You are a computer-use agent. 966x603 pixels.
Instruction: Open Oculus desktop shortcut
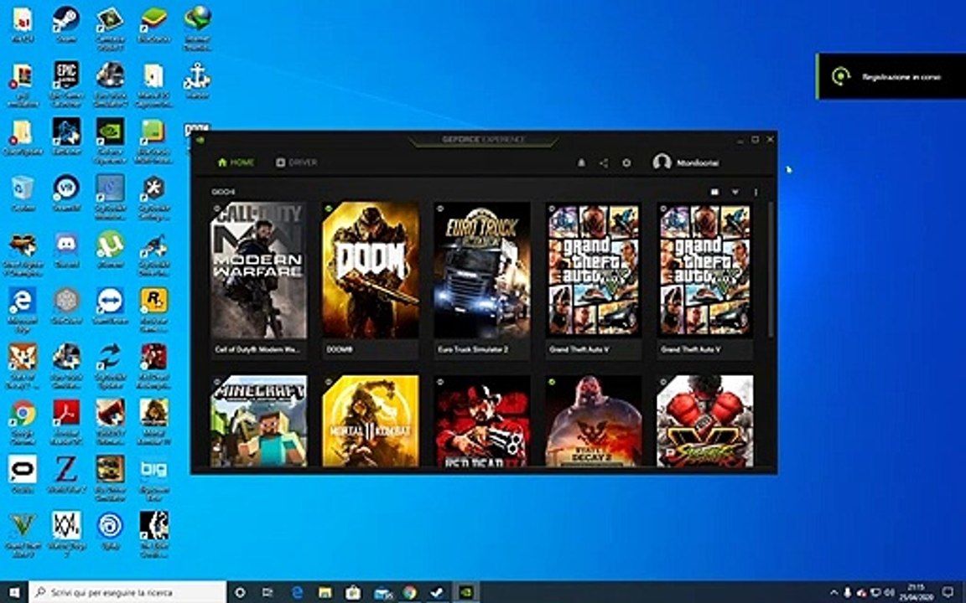(22, 475)
